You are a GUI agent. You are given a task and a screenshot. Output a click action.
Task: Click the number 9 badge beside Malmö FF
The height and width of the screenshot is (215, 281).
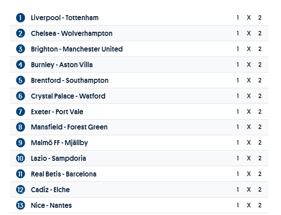(21, 143)
